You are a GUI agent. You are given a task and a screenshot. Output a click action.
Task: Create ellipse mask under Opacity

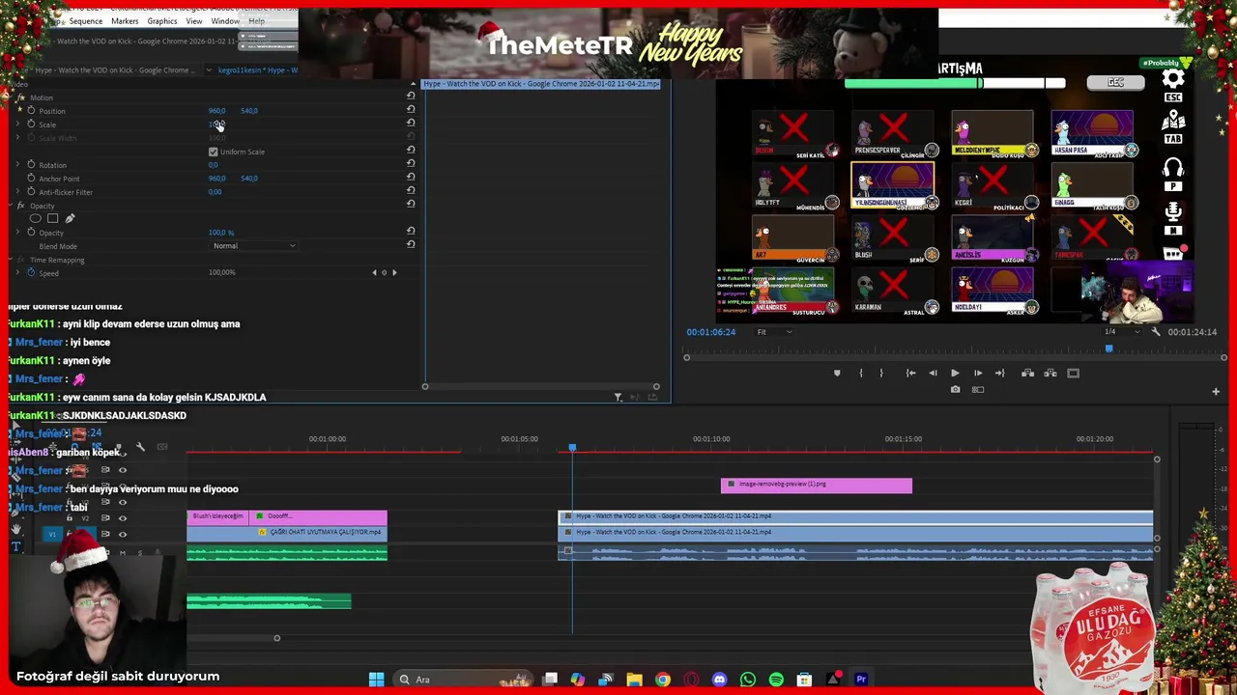(36, 219)
